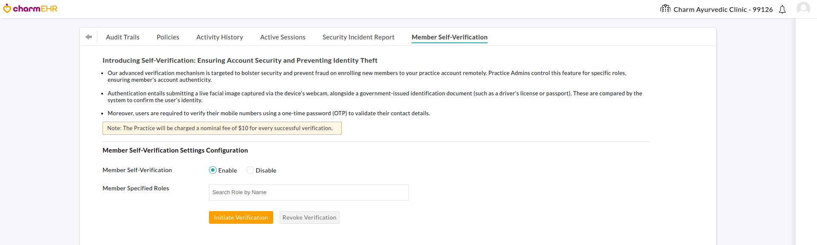Click the Initiate Verification button
This screenshot has width=817, height=245.
[241, 217]
